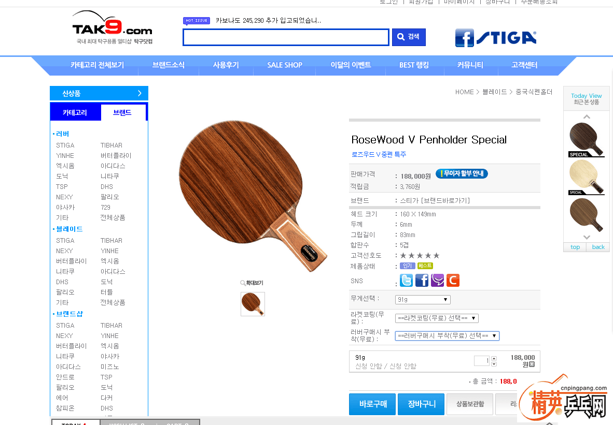Share product via Facebook SNS icon
This screenshot has width=613, height=425.
[x=422, y=280]
